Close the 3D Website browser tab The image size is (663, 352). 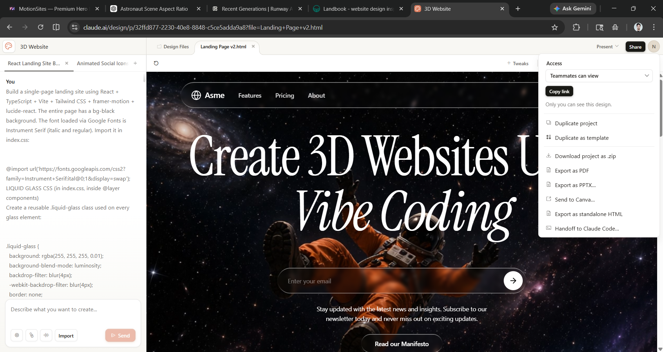[502, 9]
